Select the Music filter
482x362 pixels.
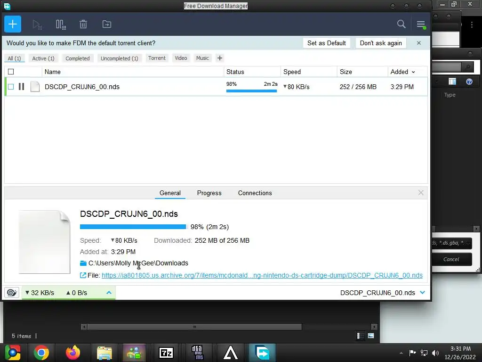point(202,58)
